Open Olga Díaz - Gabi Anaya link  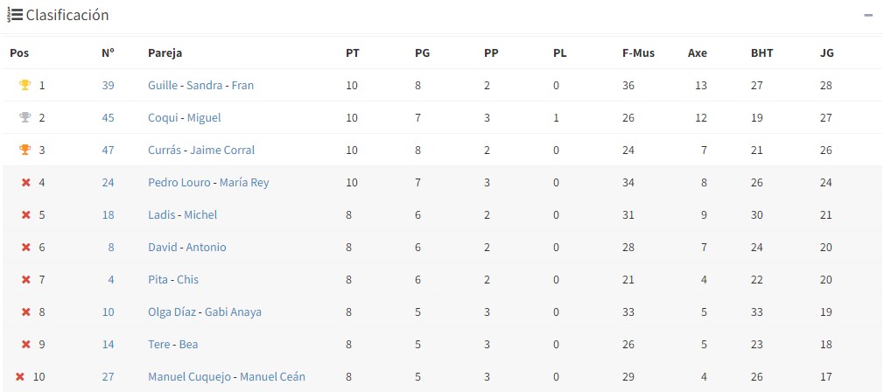(x=204, y=312)
